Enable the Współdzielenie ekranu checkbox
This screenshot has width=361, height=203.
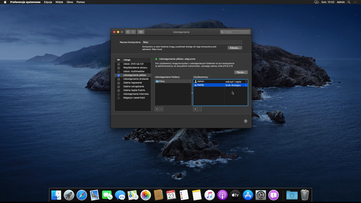[119, 68]
